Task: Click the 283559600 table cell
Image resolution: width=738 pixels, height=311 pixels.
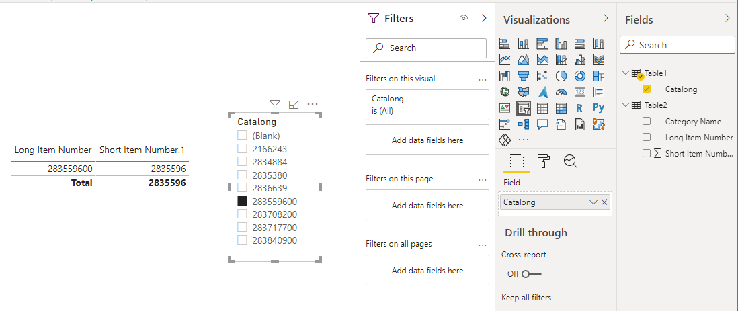Action: pyautogui.click(x=70, y=169)
